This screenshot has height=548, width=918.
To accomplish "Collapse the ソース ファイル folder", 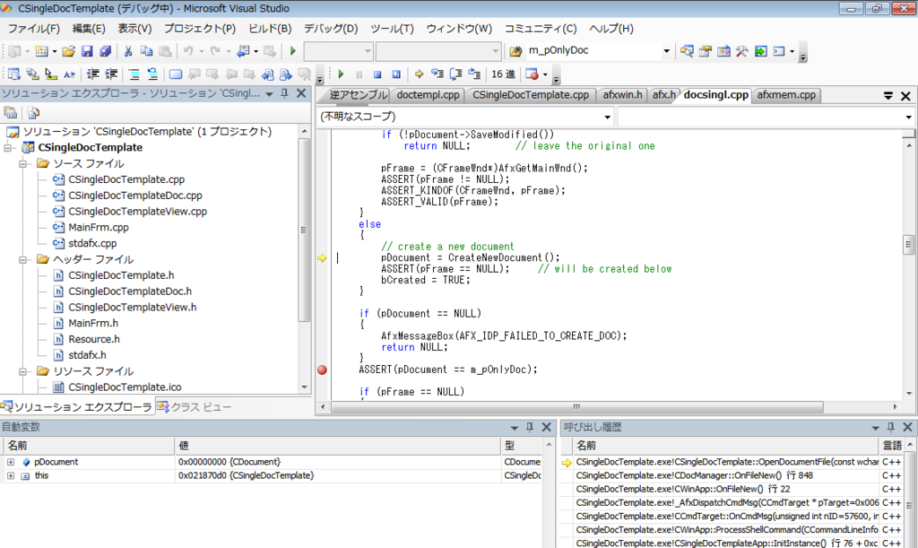I will [x=22, y=164].
